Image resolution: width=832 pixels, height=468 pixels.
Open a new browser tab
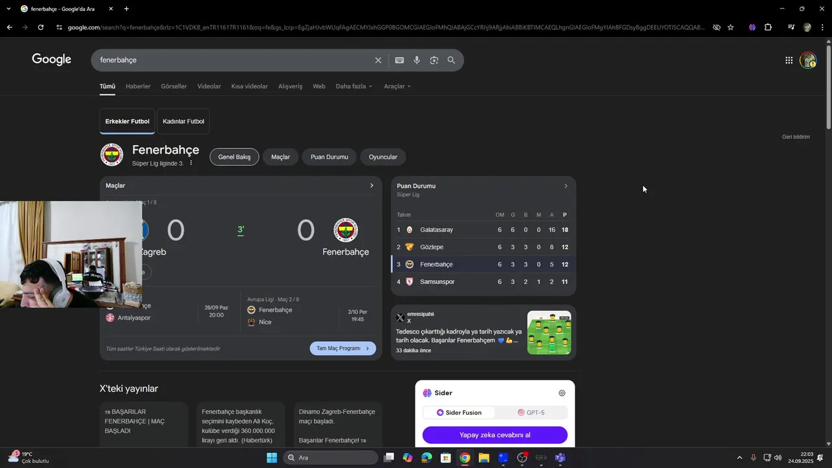pyautogui.click(x=126, y=9)
